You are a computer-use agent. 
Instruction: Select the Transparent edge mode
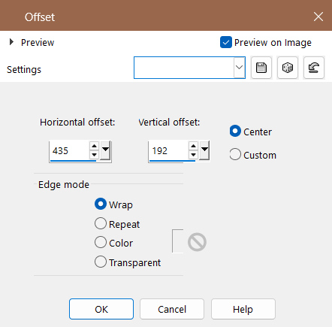(x=101, y=262)
